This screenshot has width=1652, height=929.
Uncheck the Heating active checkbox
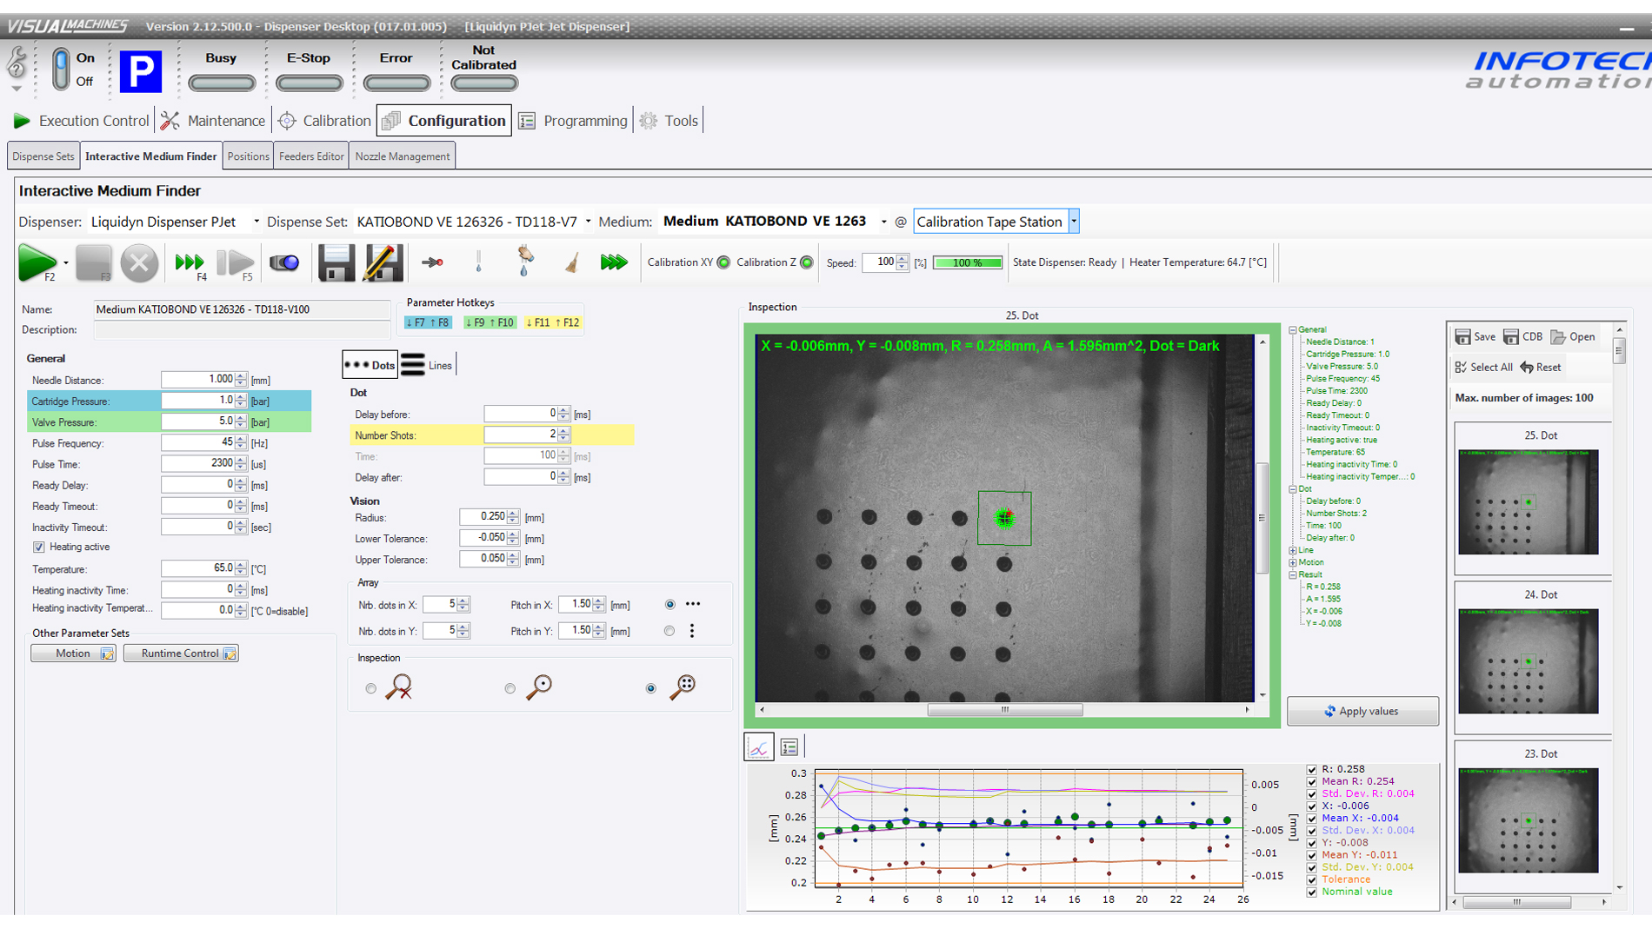(38, 547)
